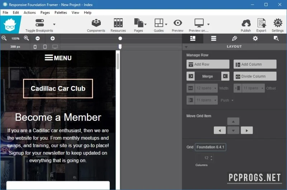This screenshot has width=287, height=190.
Task: Click the canvas resize handle bar
Action: pyautogui.click(x=118, y=120)
